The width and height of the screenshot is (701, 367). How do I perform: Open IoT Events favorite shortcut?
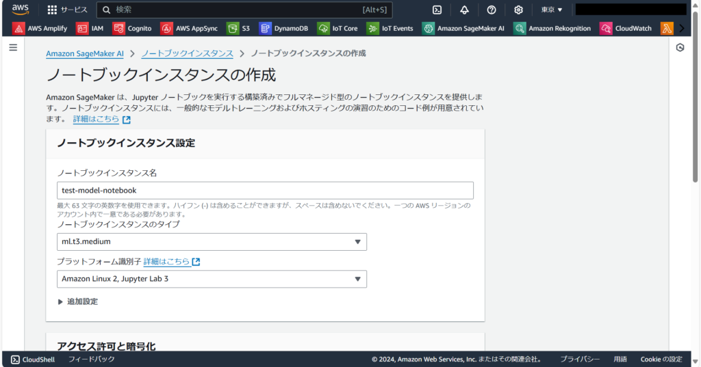pyautogui.click(x=390, y=28)
